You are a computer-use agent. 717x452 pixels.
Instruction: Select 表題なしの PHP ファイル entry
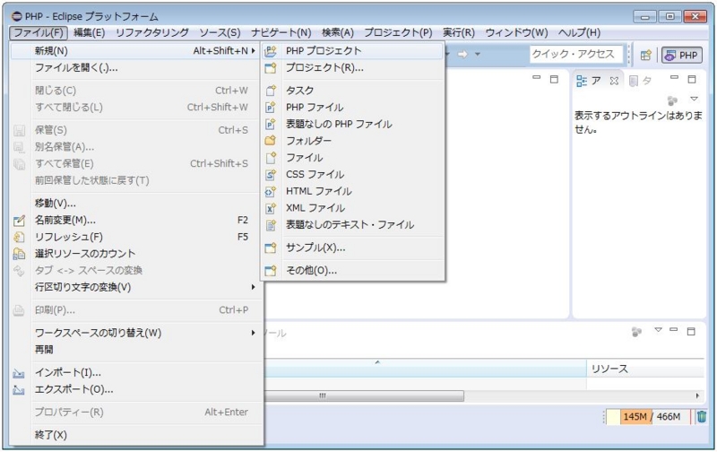tap(352, 125)
